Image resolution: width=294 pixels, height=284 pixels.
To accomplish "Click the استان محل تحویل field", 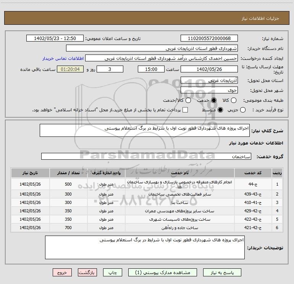I will pos(209,80).
